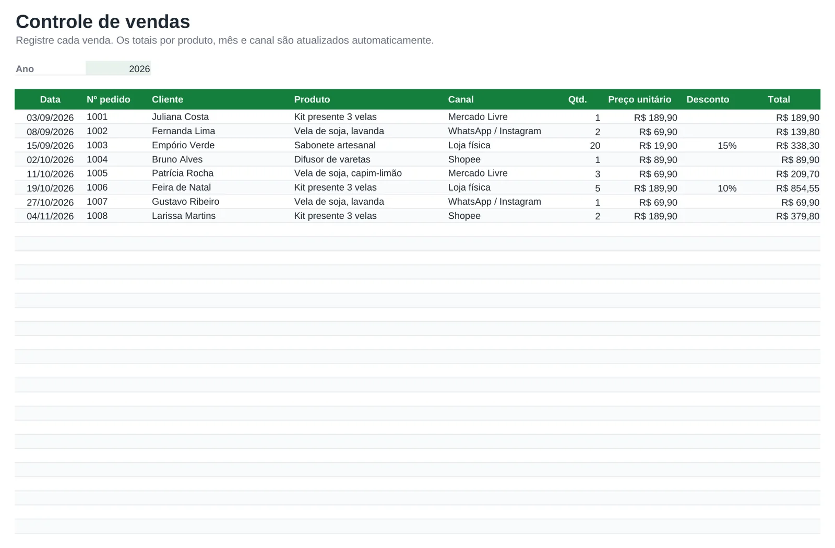
Task: Select the date cell 19/10/2026
Action: tap(50, 188)
